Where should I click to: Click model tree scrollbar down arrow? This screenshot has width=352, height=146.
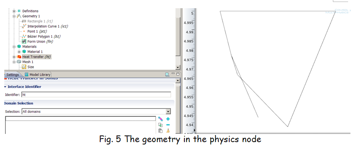pos(178,67)
